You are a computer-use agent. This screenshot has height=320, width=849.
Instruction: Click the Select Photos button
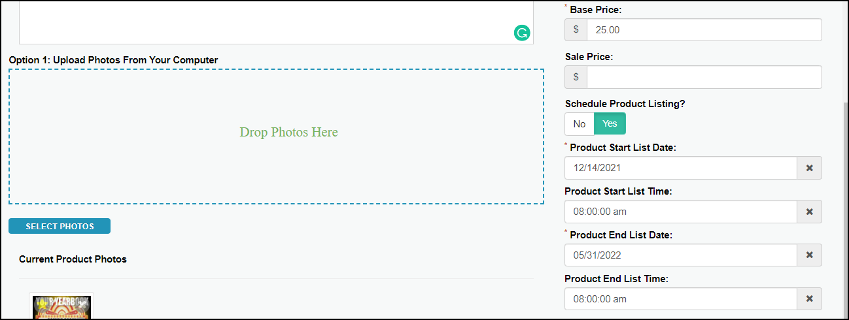(60, 227)
